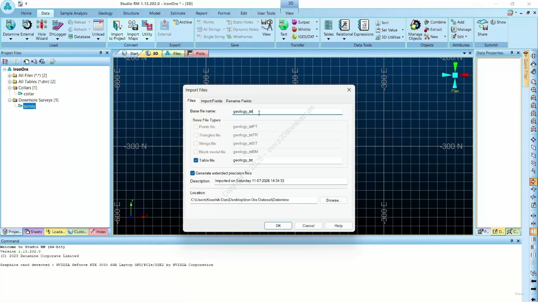This screenshot has height=302, width=538.
Task: Pin the Command panel
Action: click(512, 241)
